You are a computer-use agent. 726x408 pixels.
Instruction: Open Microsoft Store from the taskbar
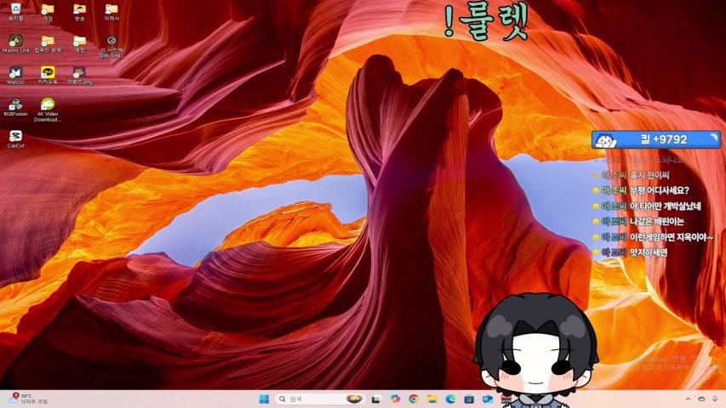pos(469,399)
